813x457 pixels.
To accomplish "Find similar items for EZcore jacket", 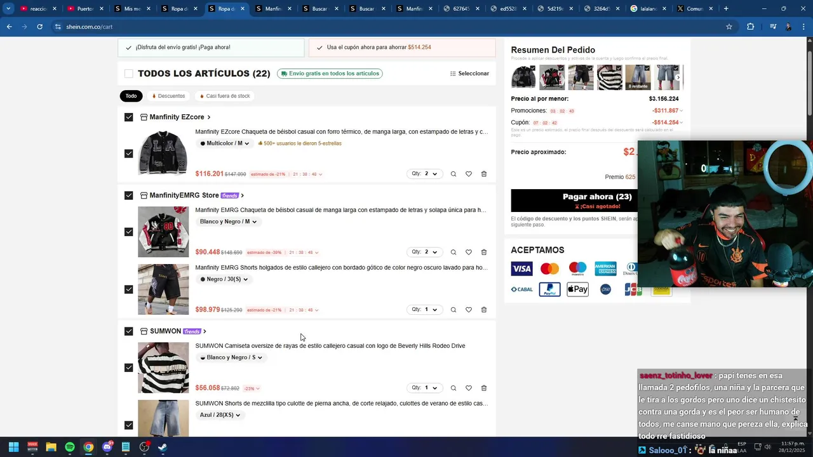I will 454,174.
